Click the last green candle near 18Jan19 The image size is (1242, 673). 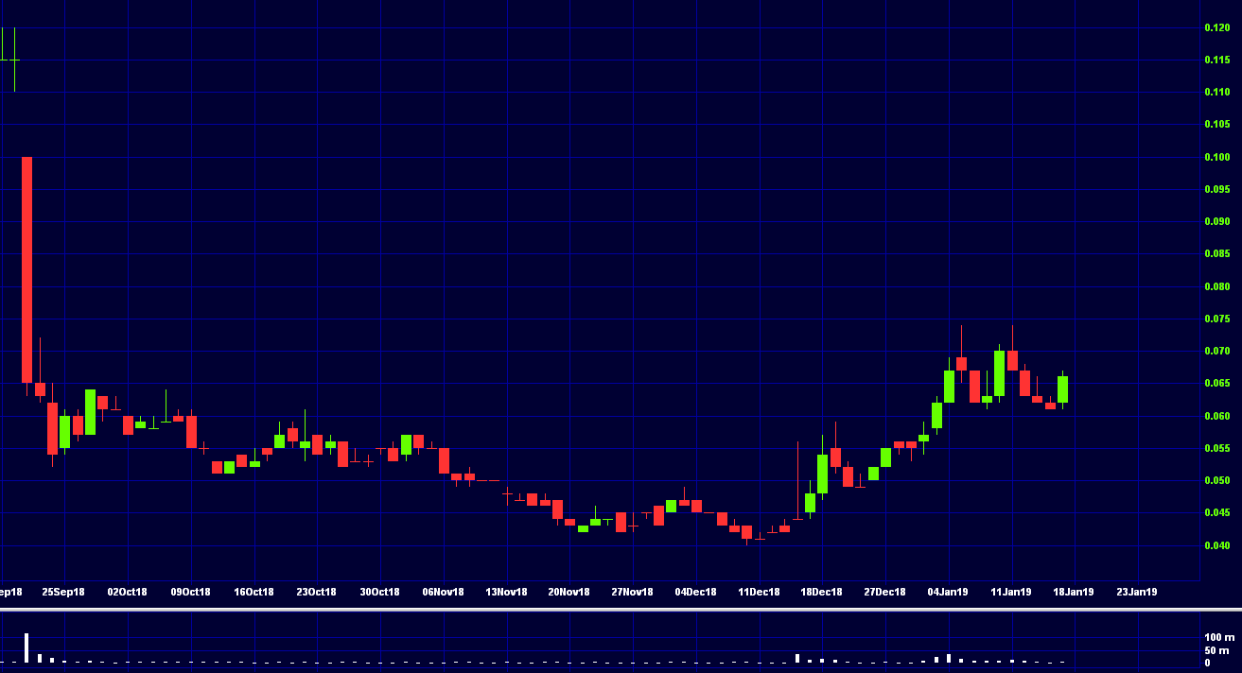(1062, 389)
